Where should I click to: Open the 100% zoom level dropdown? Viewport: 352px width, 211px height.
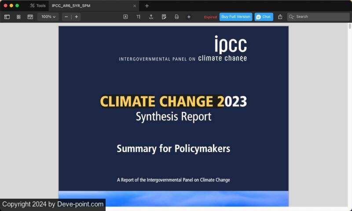[48, 17]
